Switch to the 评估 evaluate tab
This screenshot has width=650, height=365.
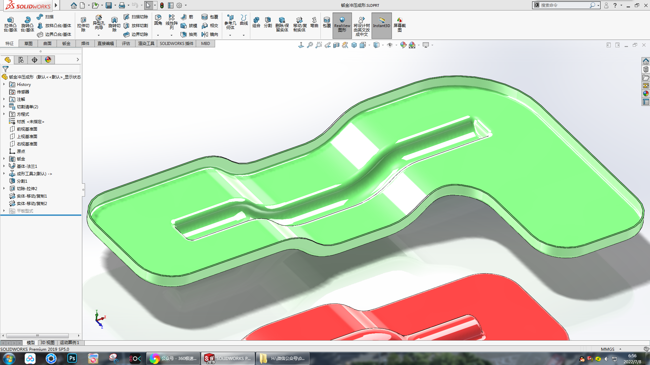tap(126, 44)
